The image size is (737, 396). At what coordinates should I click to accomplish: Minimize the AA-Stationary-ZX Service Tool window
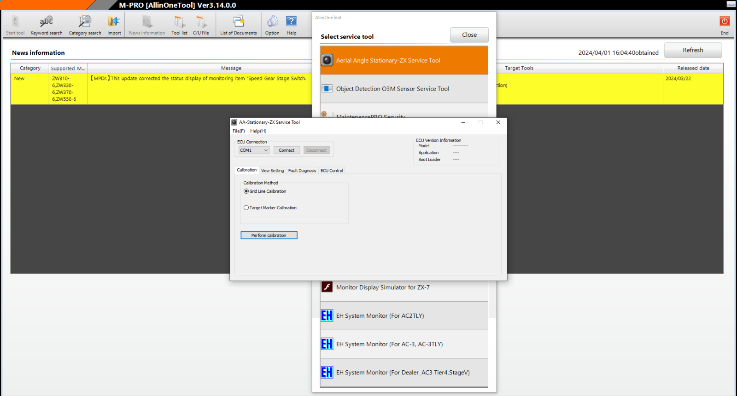point(463,122)
